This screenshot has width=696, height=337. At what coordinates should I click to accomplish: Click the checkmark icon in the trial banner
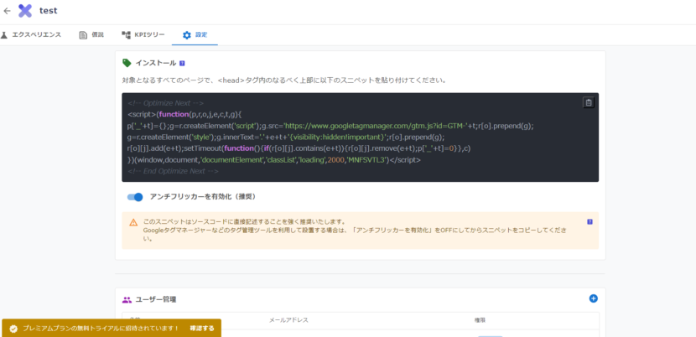pyautogui.click(x=13, y=329)
